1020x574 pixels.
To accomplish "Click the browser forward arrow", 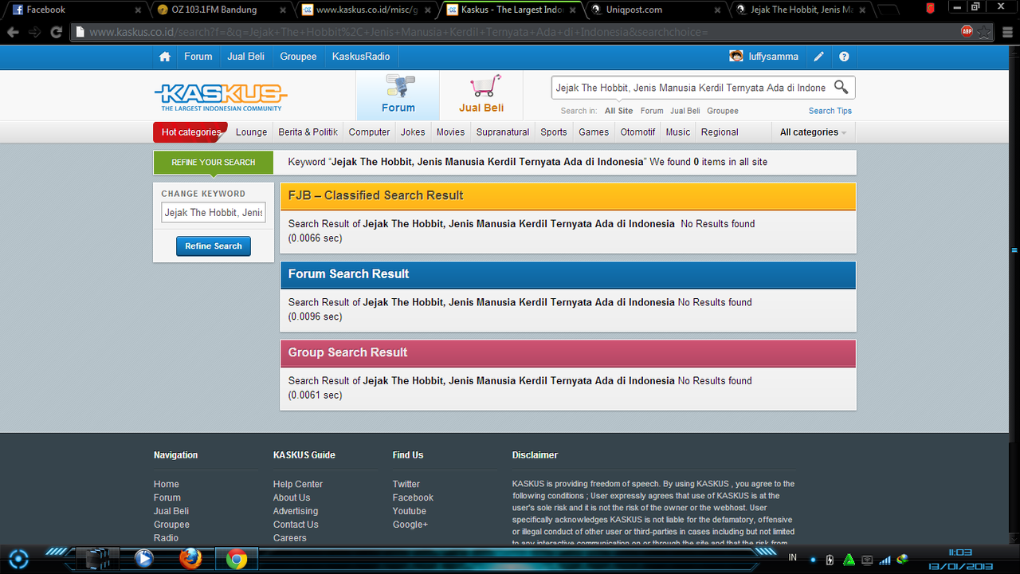I will point(34,33).
